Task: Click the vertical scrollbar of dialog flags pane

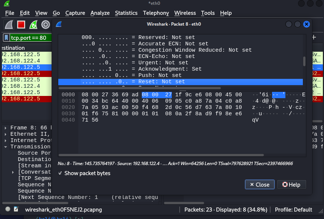Action: point(304,61)
